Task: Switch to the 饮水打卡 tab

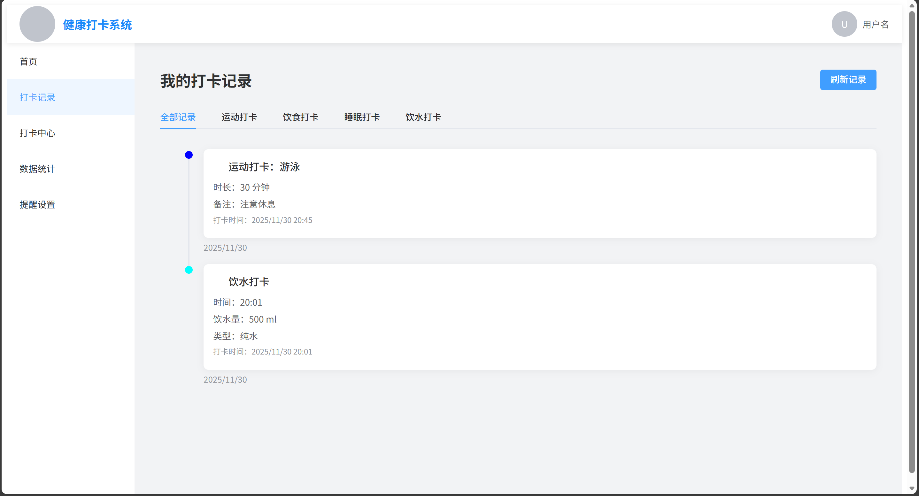Action: 423,117
